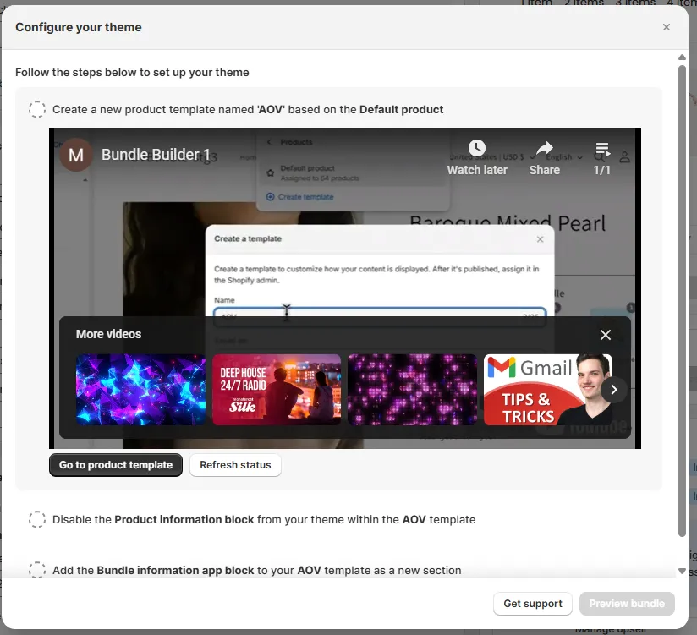The image size is (697, 635).
Task: Click 'Follow the steps below to set up your theme' text
Action: (x=132, y=73)
